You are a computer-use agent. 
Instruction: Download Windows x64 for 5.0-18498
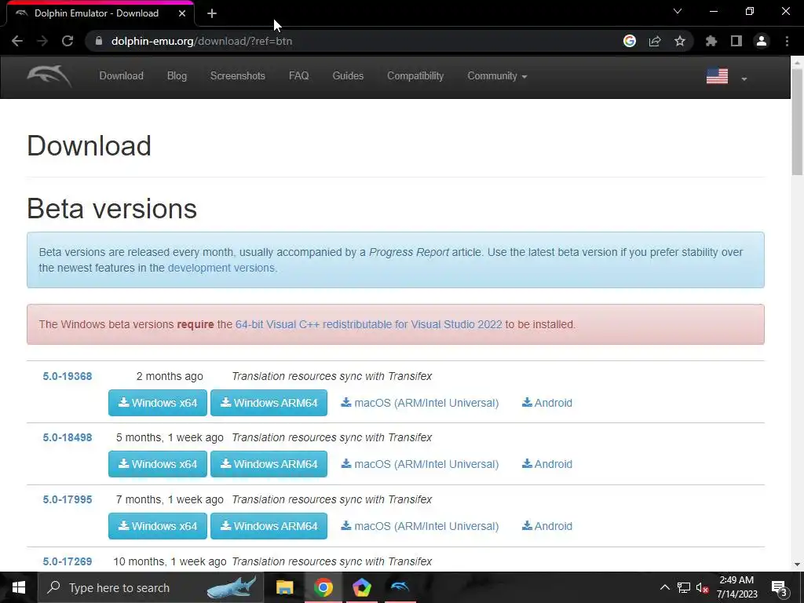[157, 464]
